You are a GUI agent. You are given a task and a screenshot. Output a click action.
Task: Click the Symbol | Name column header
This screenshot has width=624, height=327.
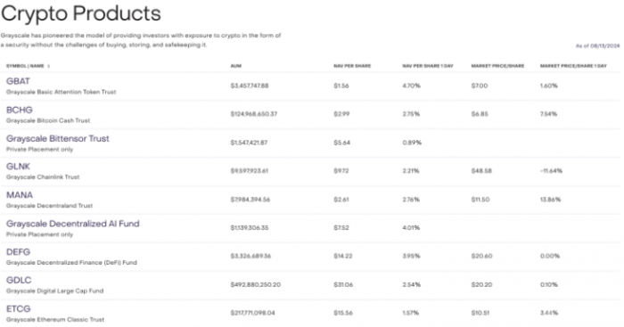coord(25,66)
